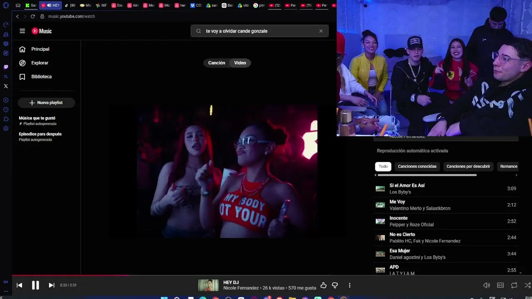Switch to the Kick browser tab

(x=31, y=5)
